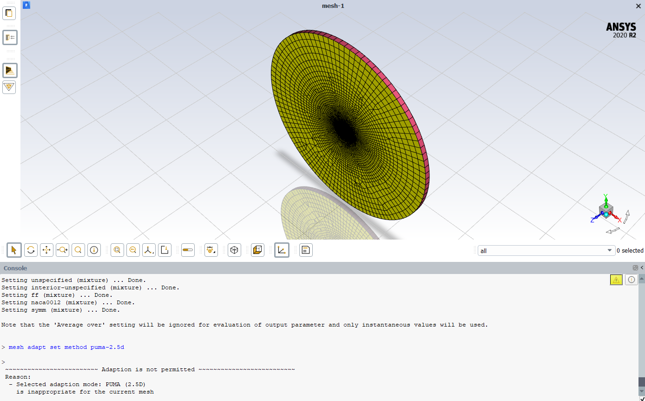This screenshot has height=401, width=645.
Task: Click the console info circle button
Action: [631, 280]
